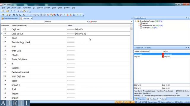The image size is (190, 106).
Task: Open the Tools menu
Action: click(x=60, y=8)
